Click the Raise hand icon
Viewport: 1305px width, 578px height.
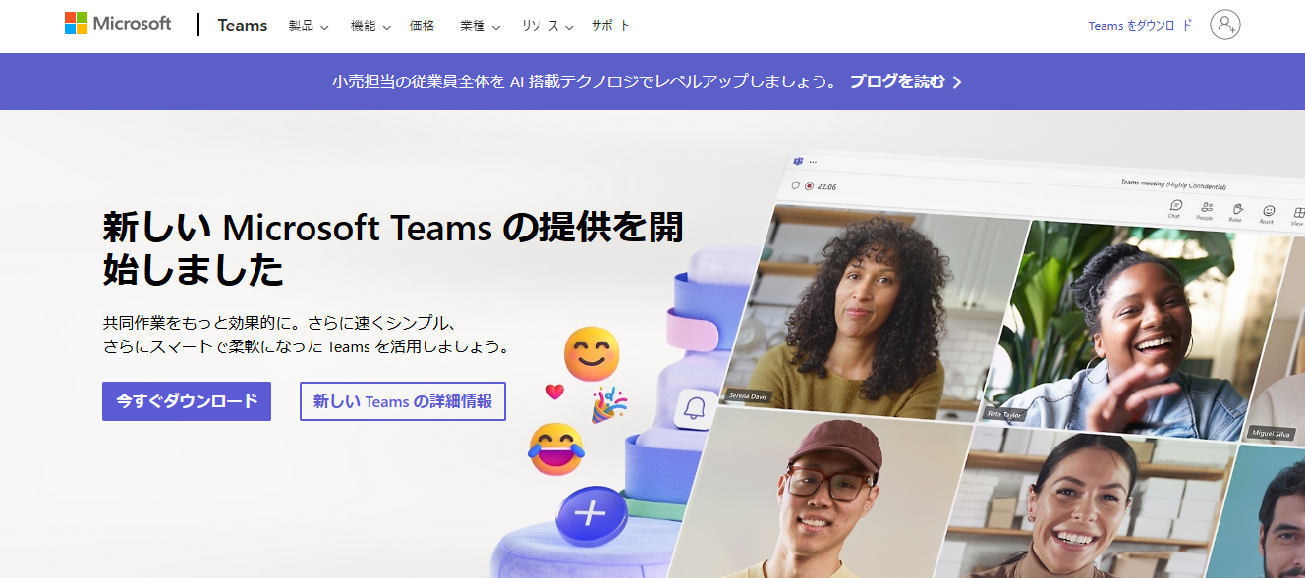tap(1238, 209)
